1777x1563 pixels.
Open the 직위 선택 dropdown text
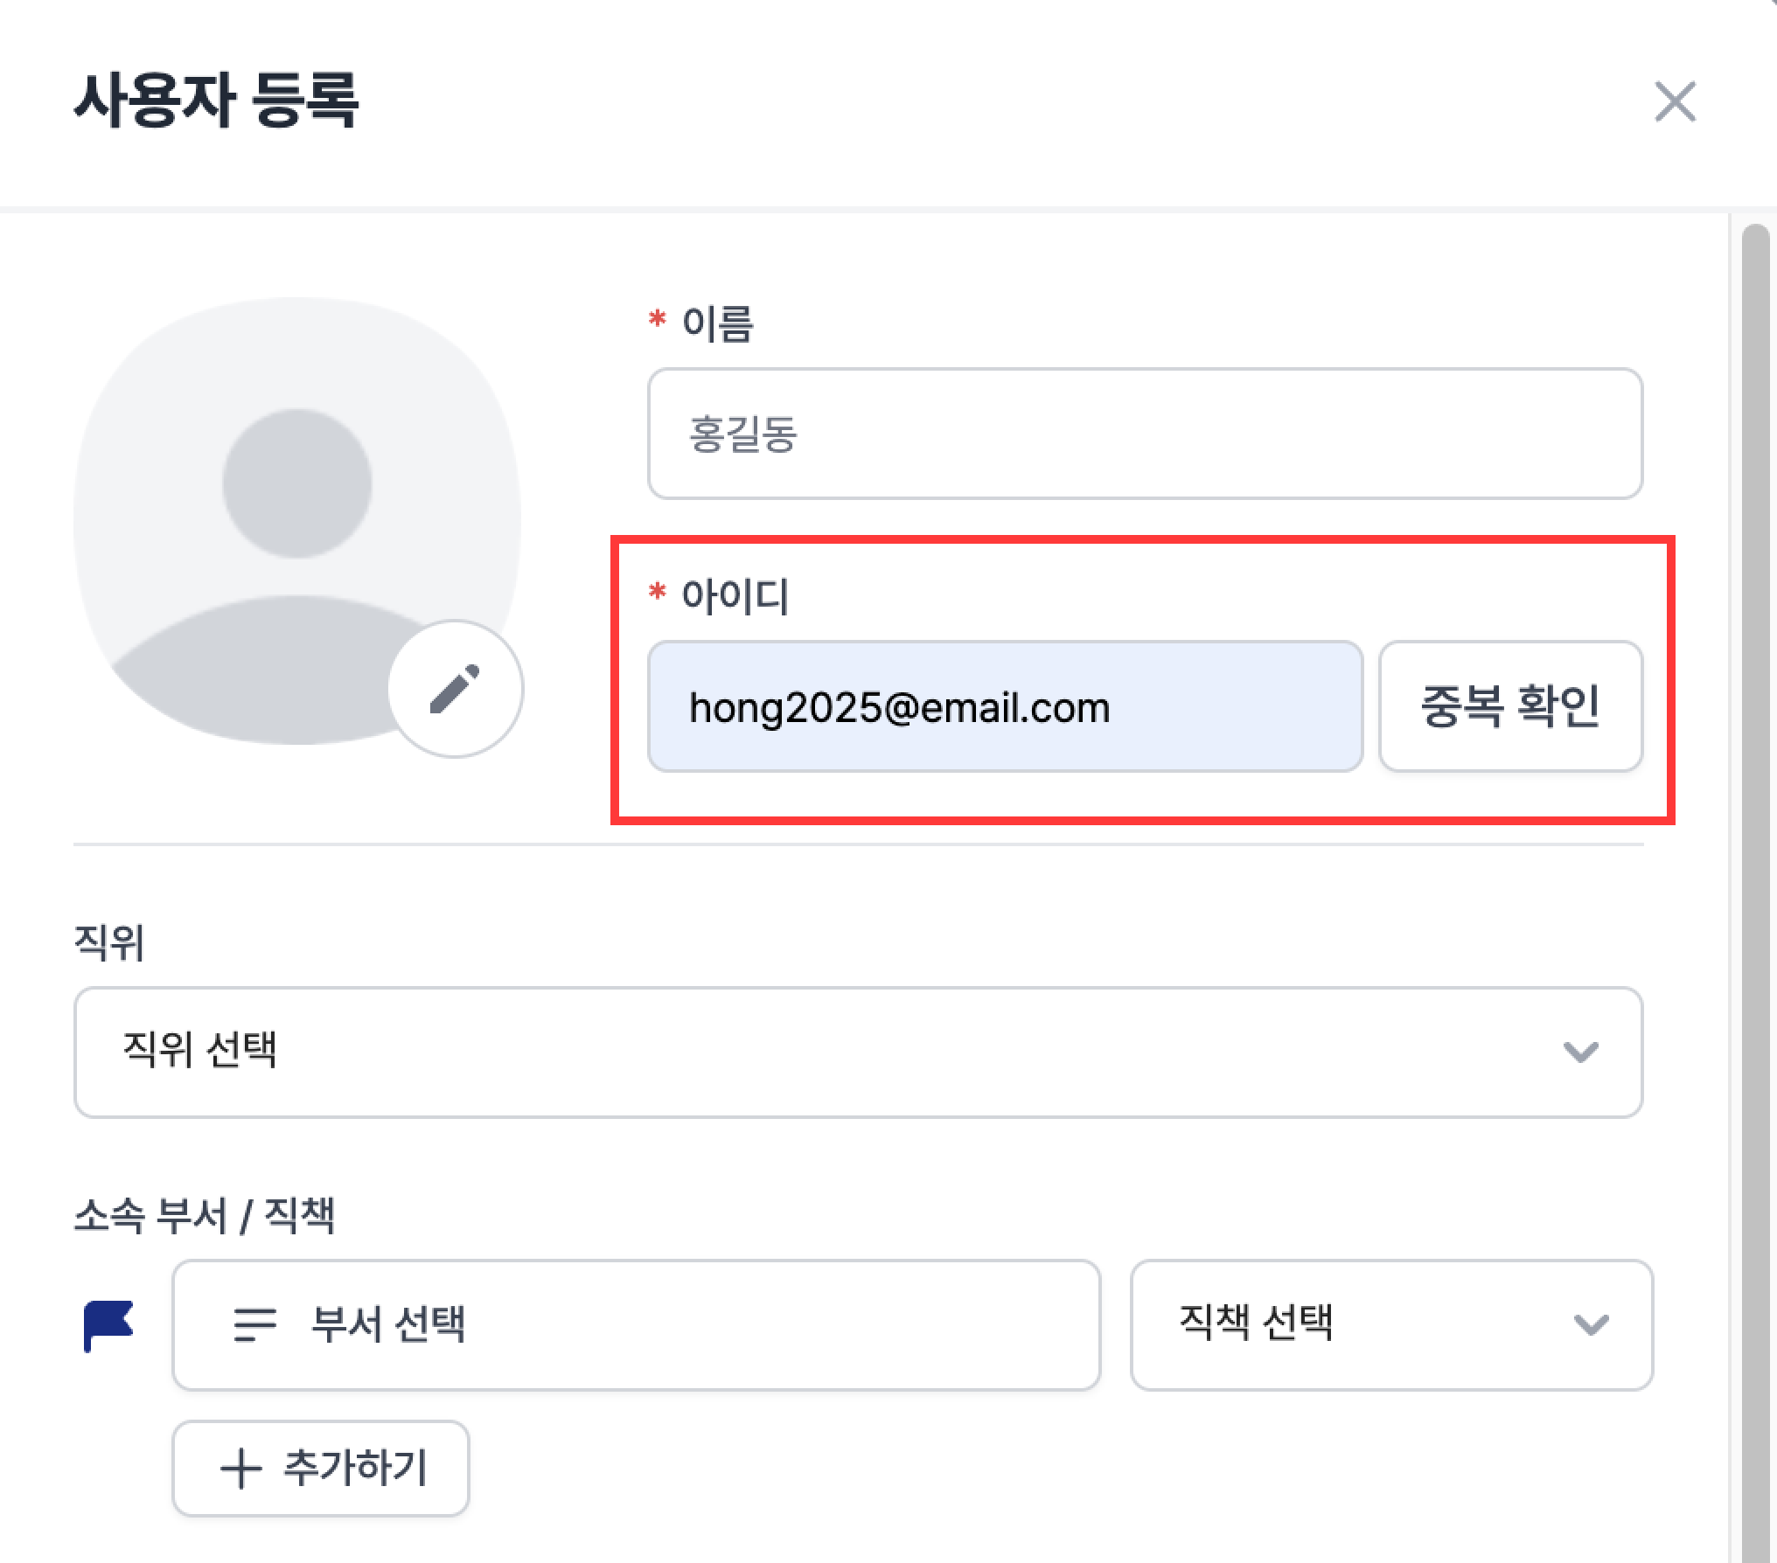200,1050
